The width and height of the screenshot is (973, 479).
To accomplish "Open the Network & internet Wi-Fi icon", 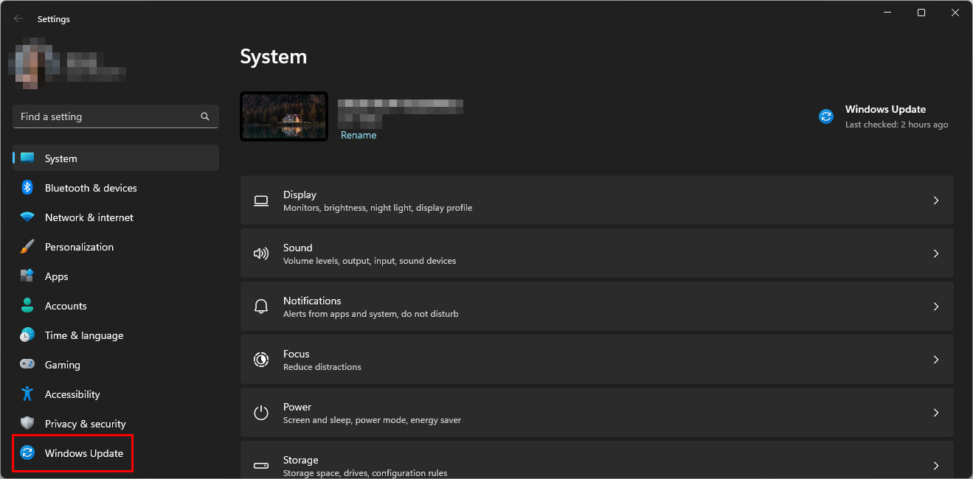I will point(27,217).
